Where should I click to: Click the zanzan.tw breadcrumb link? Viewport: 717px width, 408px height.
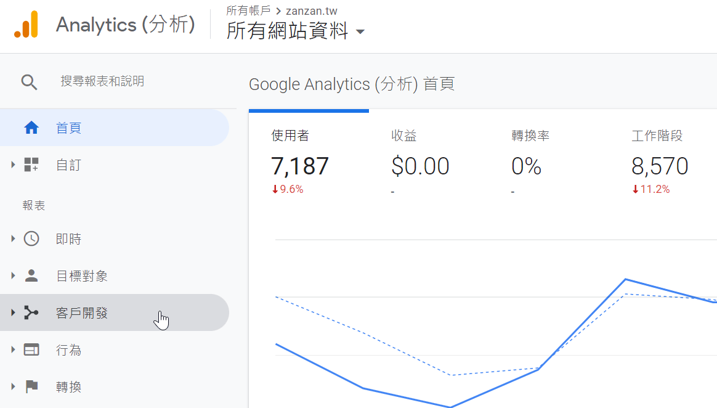pyautogui.click(x=312, y=11)
